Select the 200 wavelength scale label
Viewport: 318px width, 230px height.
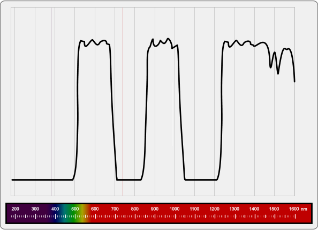click(x=15, y=209)
